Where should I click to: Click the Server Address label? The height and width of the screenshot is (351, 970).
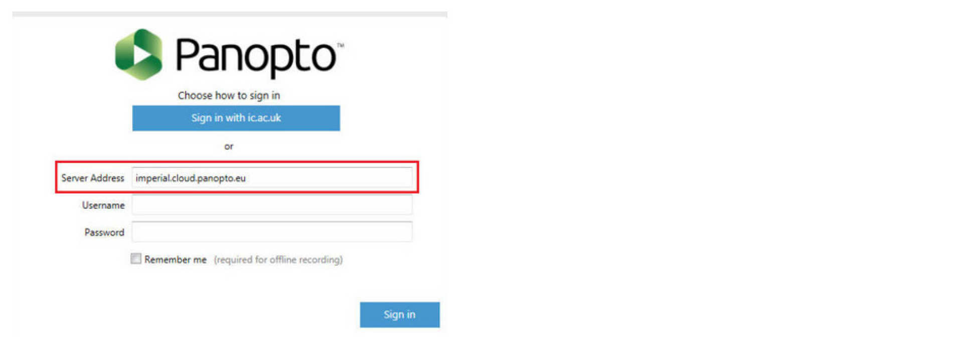93,178
